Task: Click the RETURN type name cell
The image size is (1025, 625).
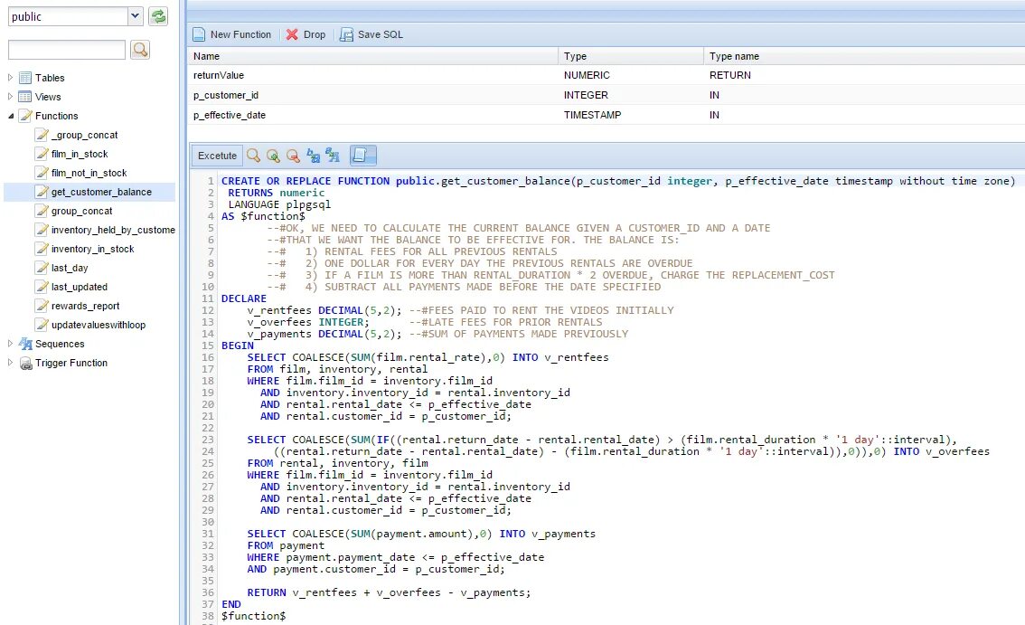Action: [x=730, y=75]
